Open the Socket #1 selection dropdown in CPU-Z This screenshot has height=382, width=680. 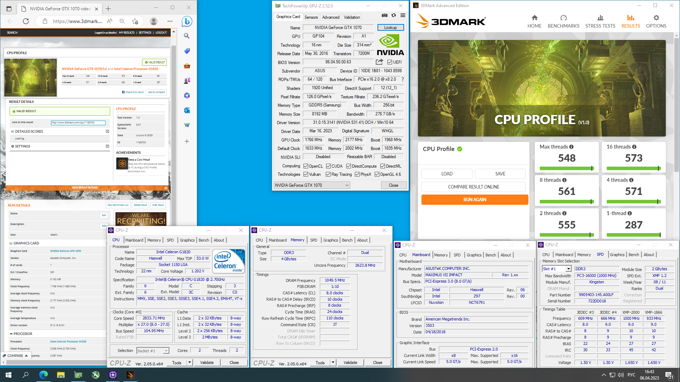pyautogui.click(x=153, y=351)
